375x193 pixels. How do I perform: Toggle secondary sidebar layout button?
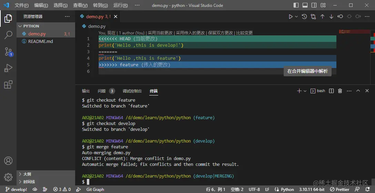pos(313,5)
